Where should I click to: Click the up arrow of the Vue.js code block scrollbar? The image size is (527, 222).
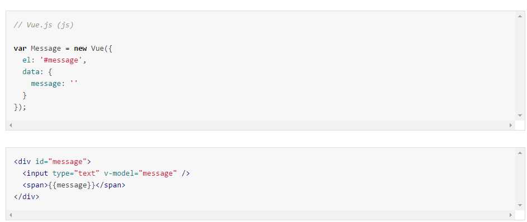coord(520,16)
